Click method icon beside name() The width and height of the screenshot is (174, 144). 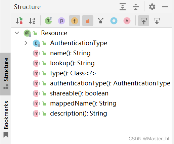[36, 53]
